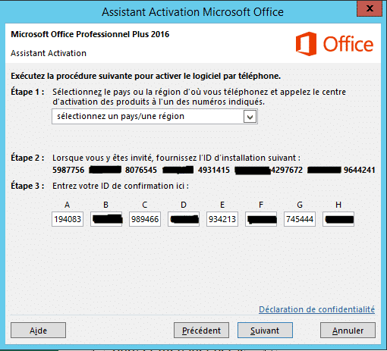
Task: Click the Aide button
Action: point(38,331)
